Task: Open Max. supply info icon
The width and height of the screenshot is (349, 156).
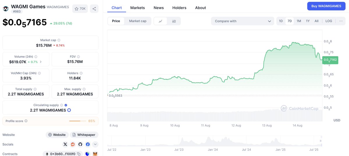Action: [x=84, y=89]
